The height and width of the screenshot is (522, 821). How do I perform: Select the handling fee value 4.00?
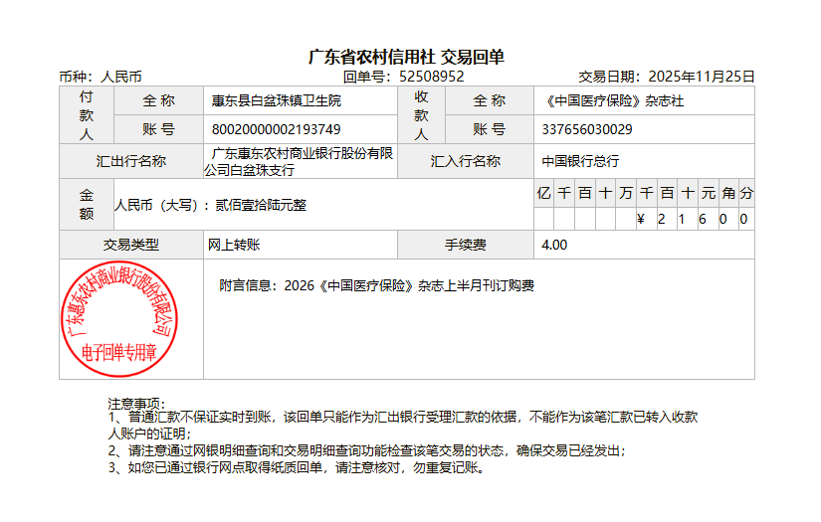click(554, 245)
